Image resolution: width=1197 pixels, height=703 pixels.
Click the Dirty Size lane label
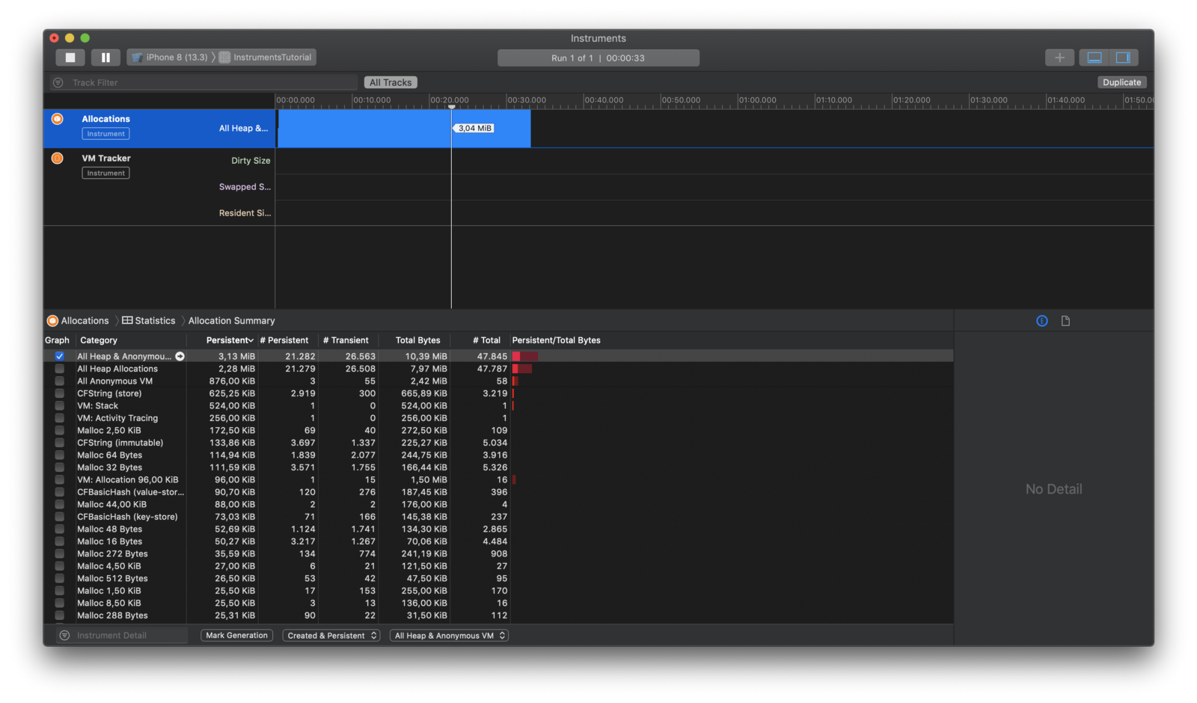pos(251,161)
